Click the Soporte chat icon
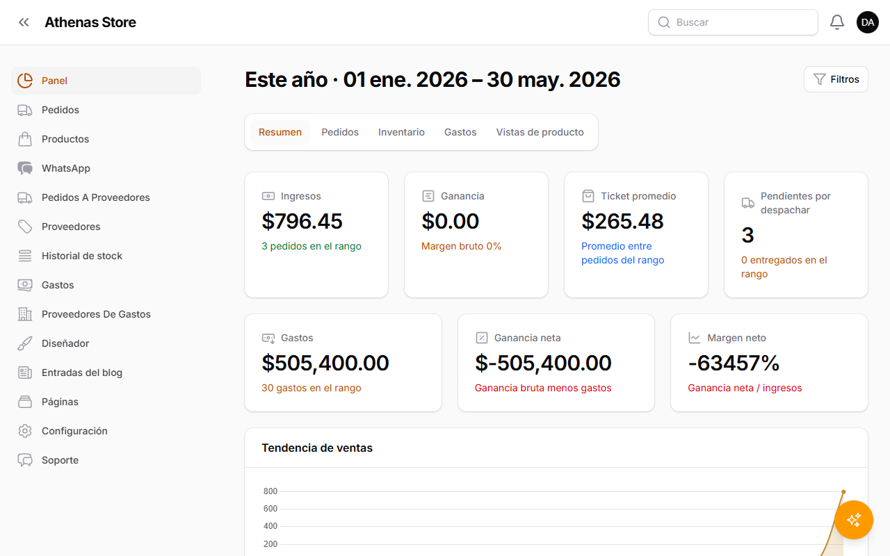Image resolution: width=890 pixels, height=556 pixels. (25, 460)
